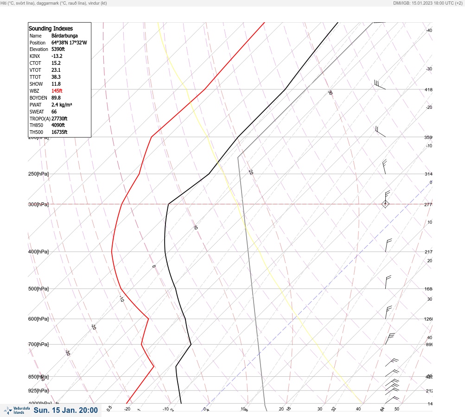
Task: Click the Vedurstofa Íslands logo
Action: [17, 410]
